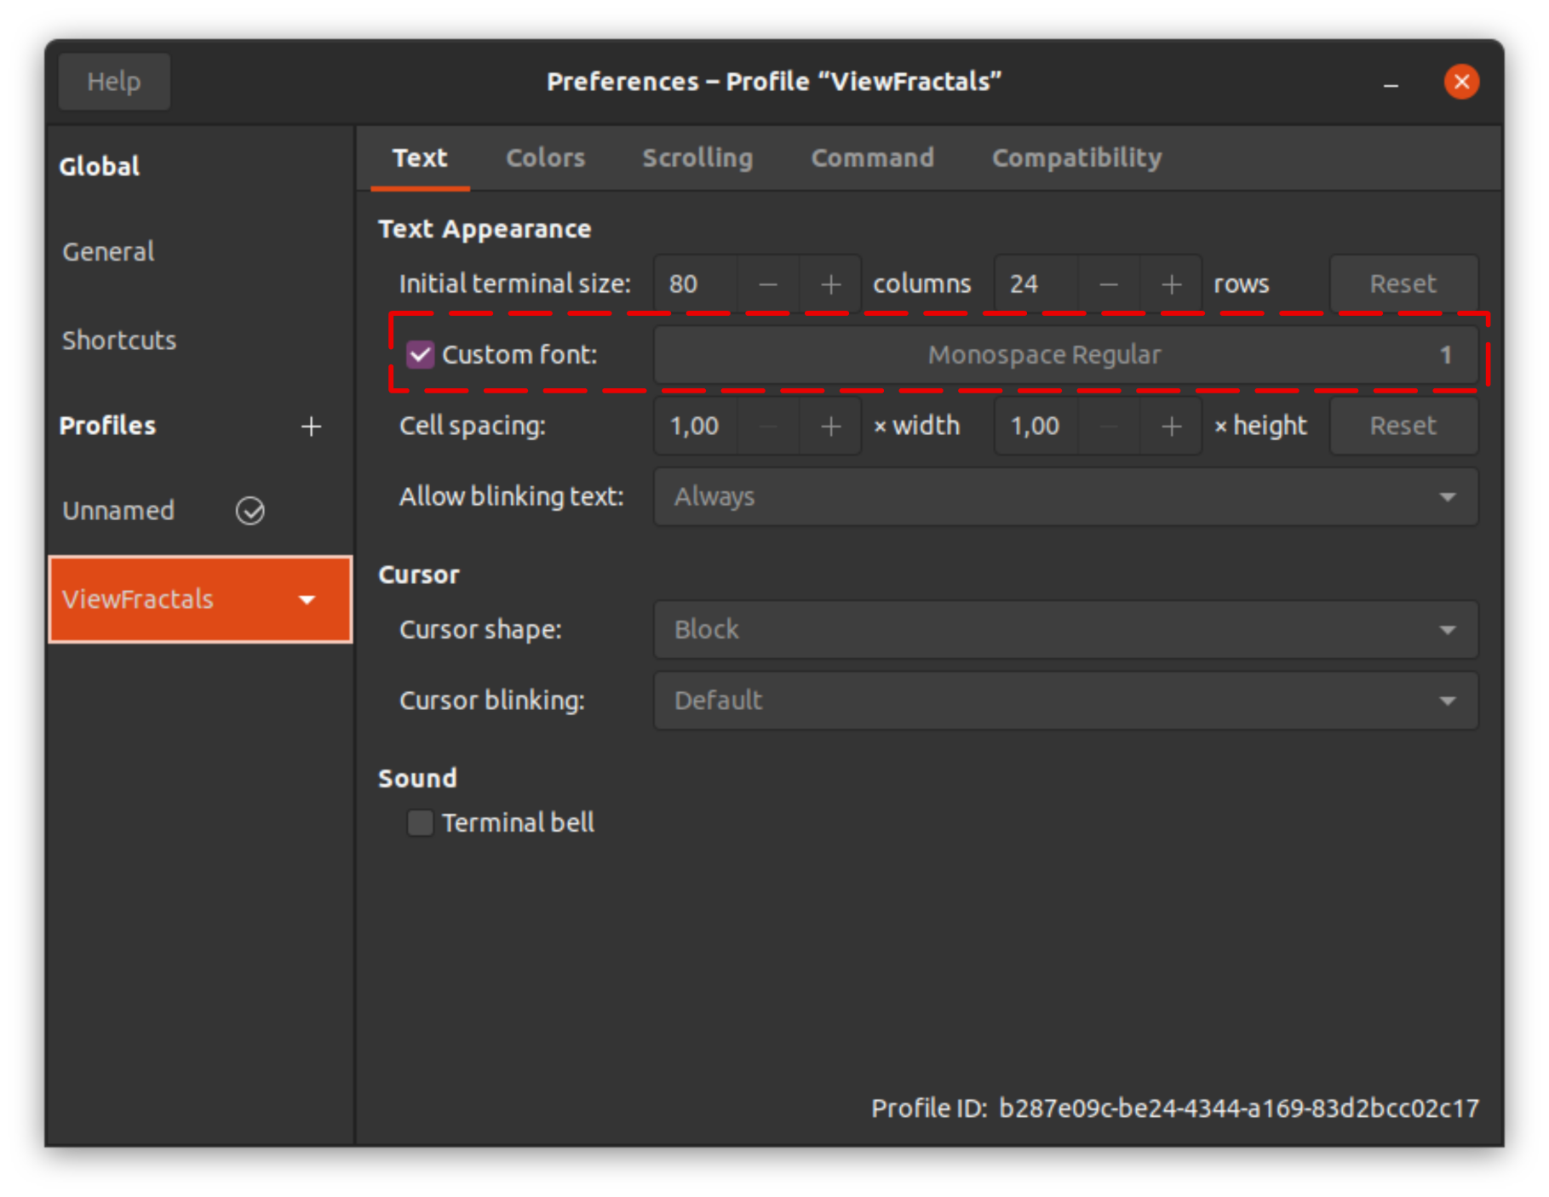Minimize the Preferences window
The width and height of the screenshot is (1549, 1197).
(x=1391, y=83)
